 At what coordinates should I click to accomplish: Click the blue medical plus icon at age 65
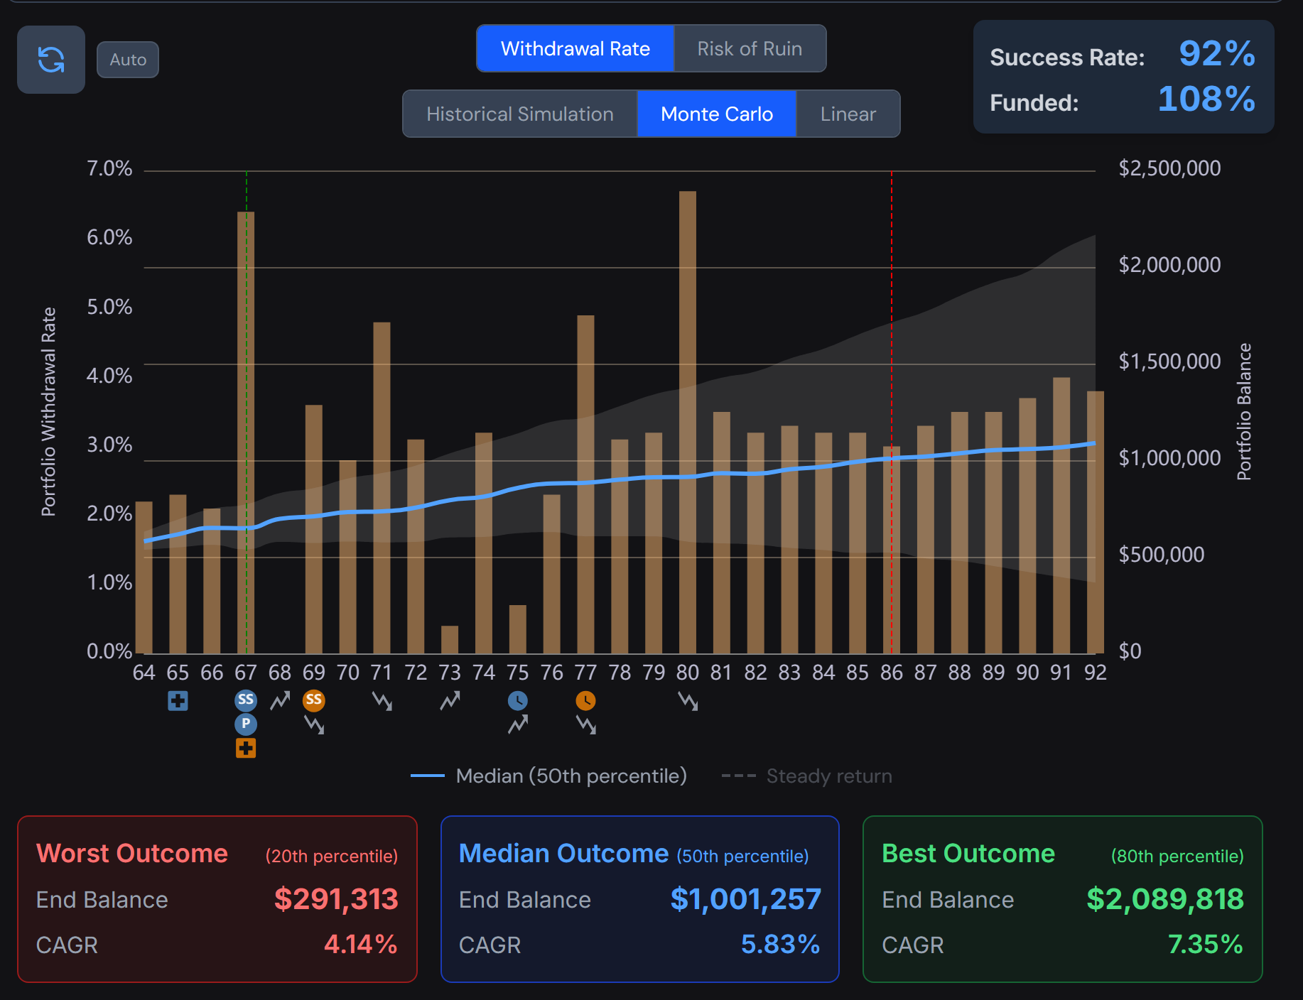pos(178,701)
